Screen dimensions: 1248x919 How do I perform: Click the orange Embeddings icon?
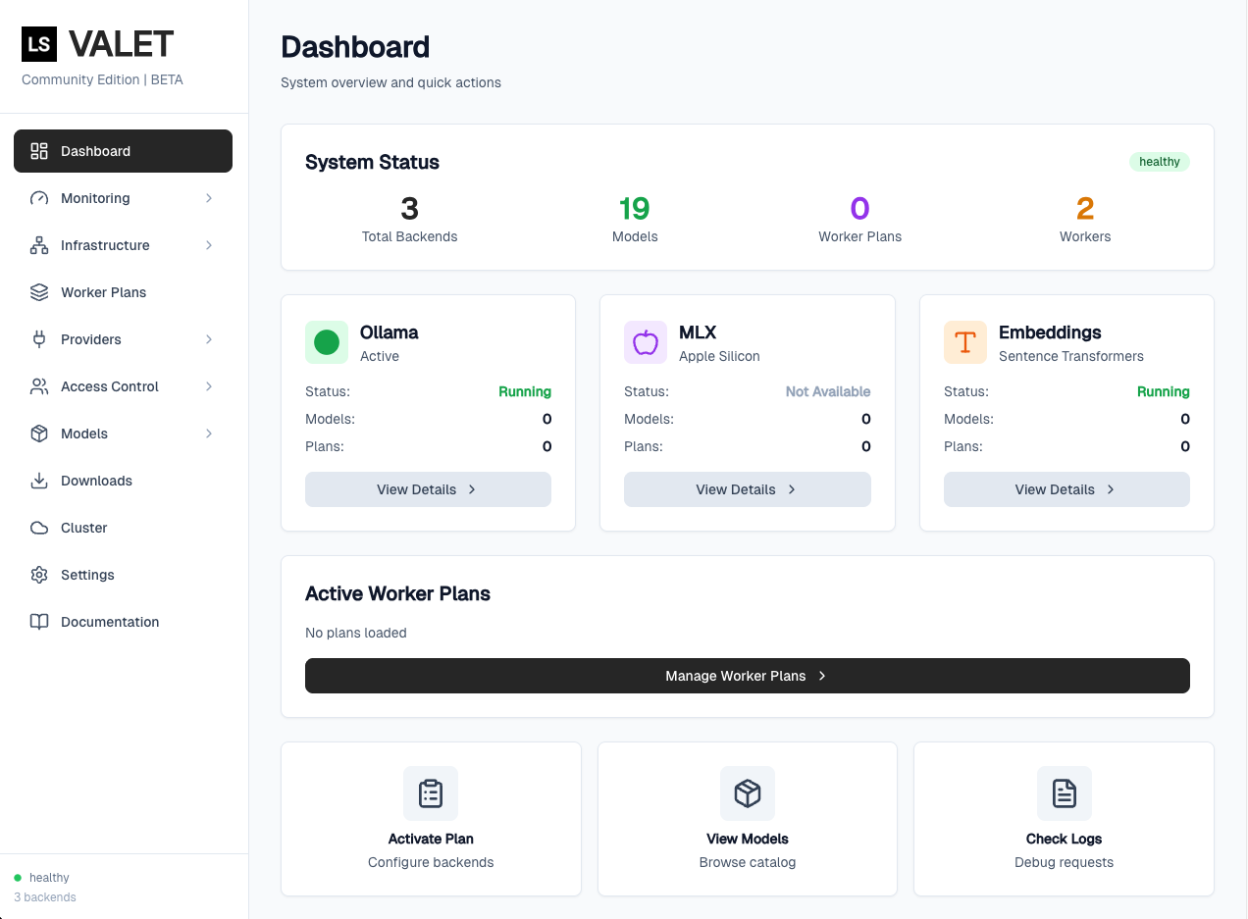[x=965, y=342]
